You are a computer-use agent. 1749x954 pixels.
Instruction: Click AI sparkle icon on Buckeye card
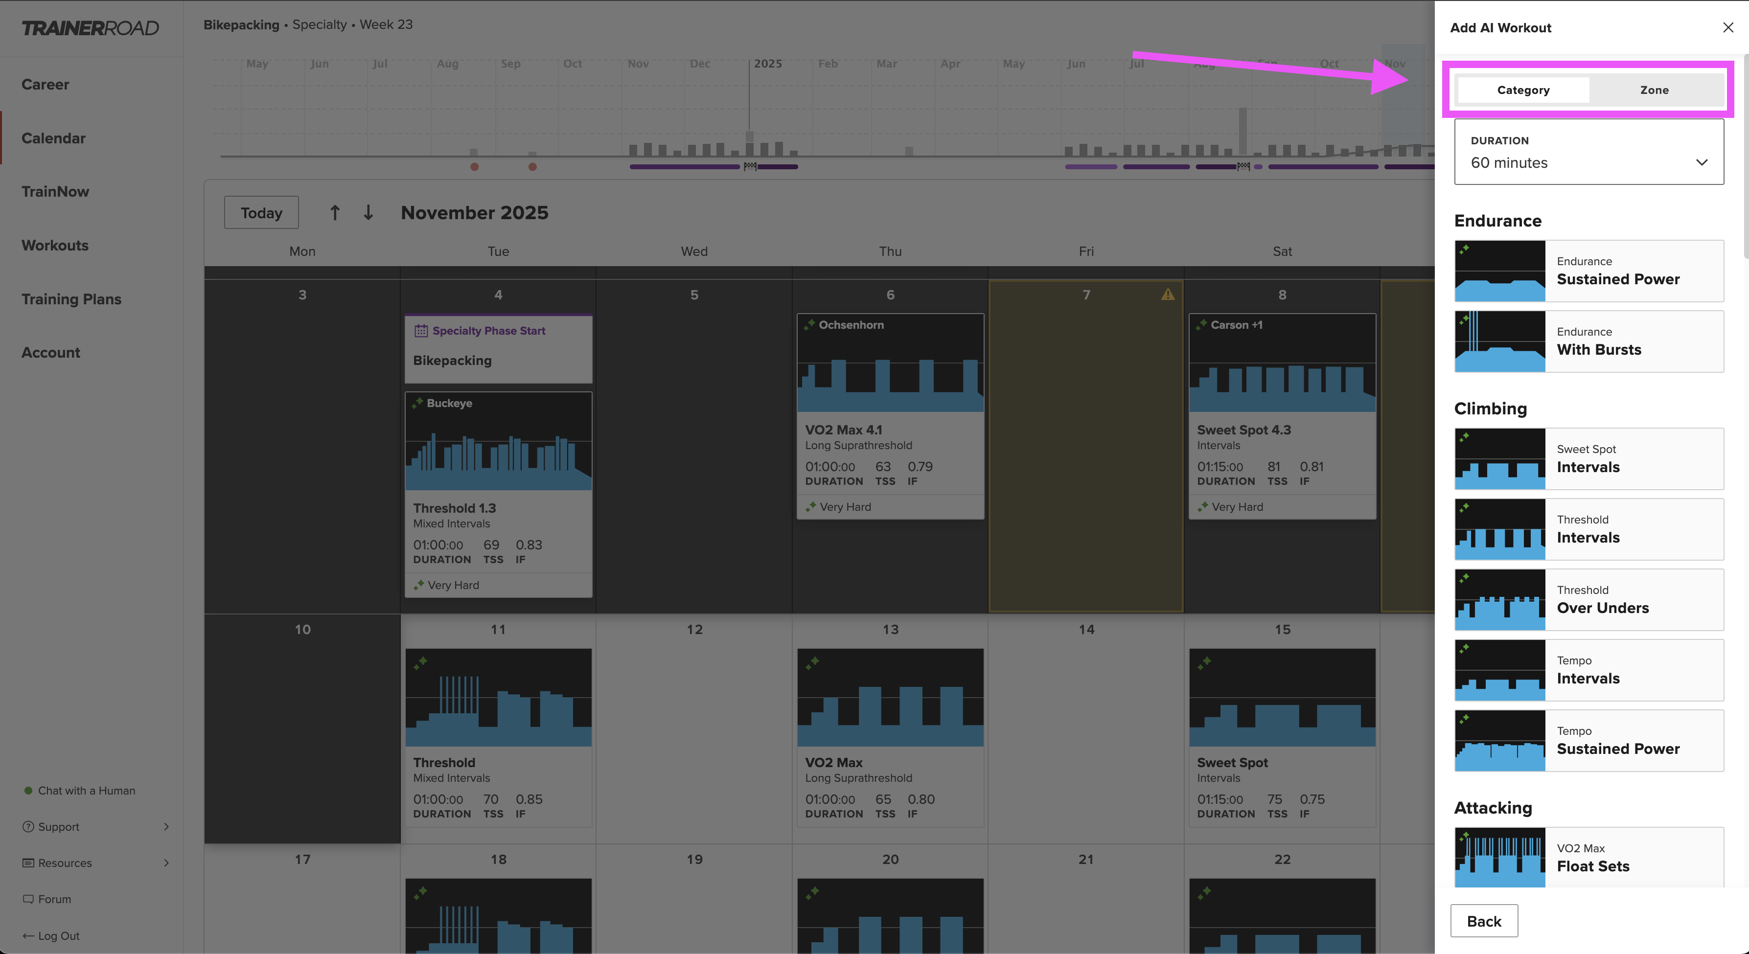[x=417, y=403]
